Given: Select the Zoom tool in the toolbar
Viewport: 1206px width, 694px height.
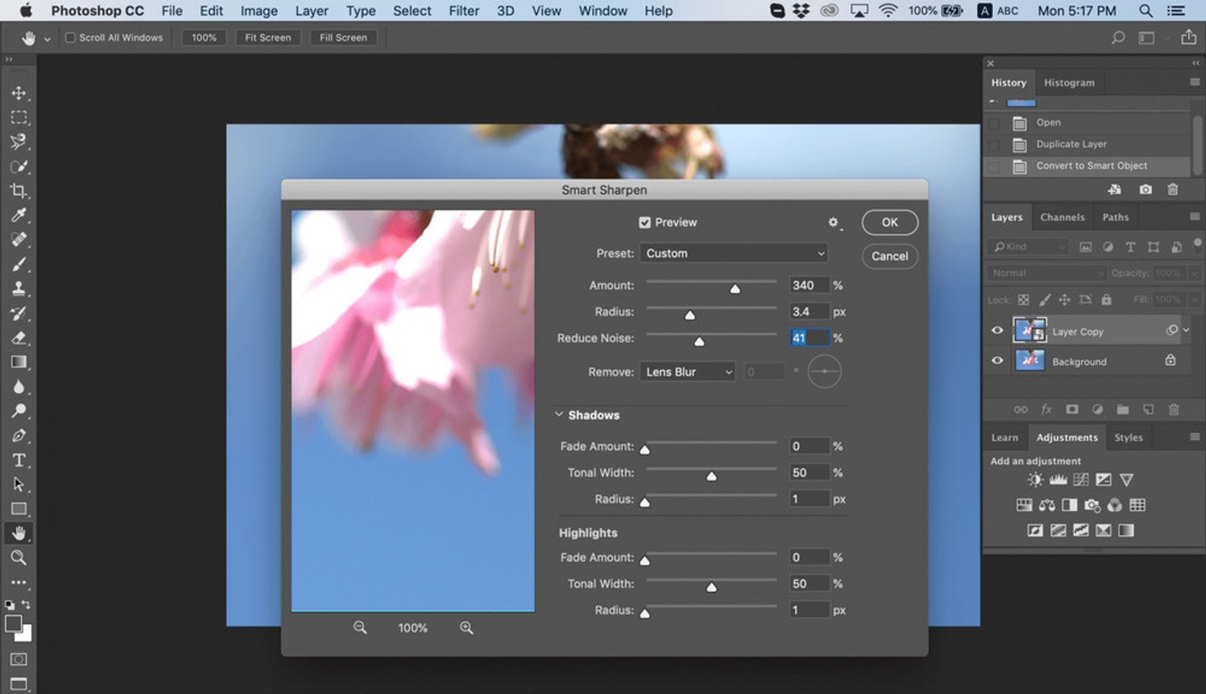Looking at the screenshot, I should tap(19, 558).
